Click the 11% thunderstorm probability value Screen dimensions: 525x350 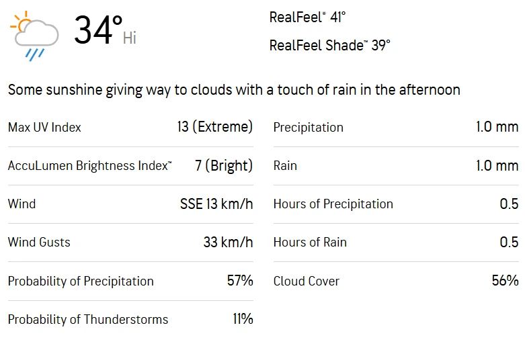coord(243,319)
